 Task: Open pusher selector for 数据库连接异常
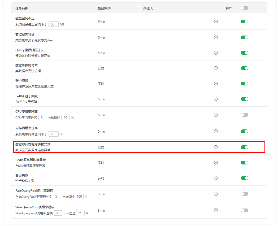coord(216,68)
